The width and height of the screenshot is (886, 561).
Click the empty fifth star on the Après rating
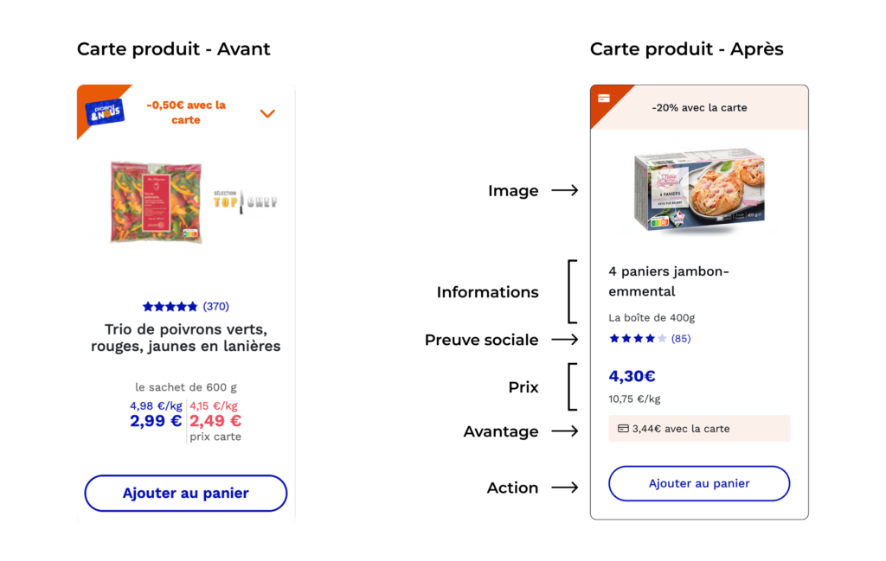click(x=662, y=339)
